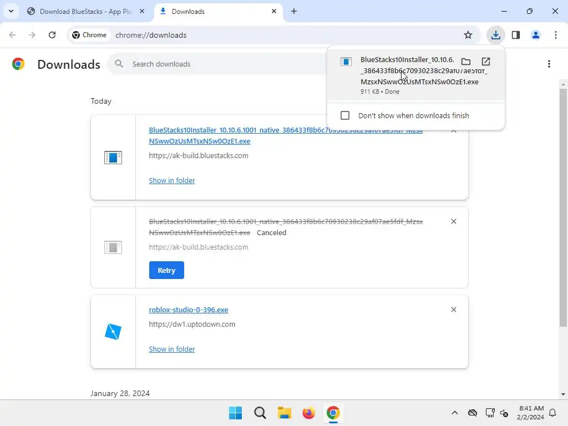Open BlueStacks installer in new tab icon
Screen dimensions: 568x426
[x=486, y=61]
